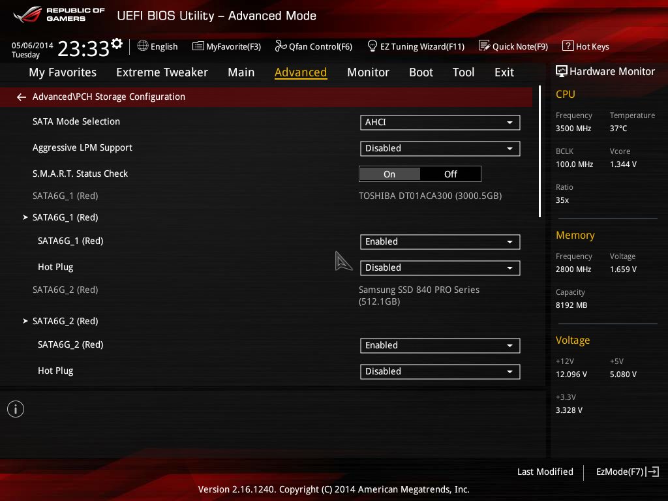
Task: Open Qfan Control fan icon
Action: pyautogui.click(x=281, y=46)
